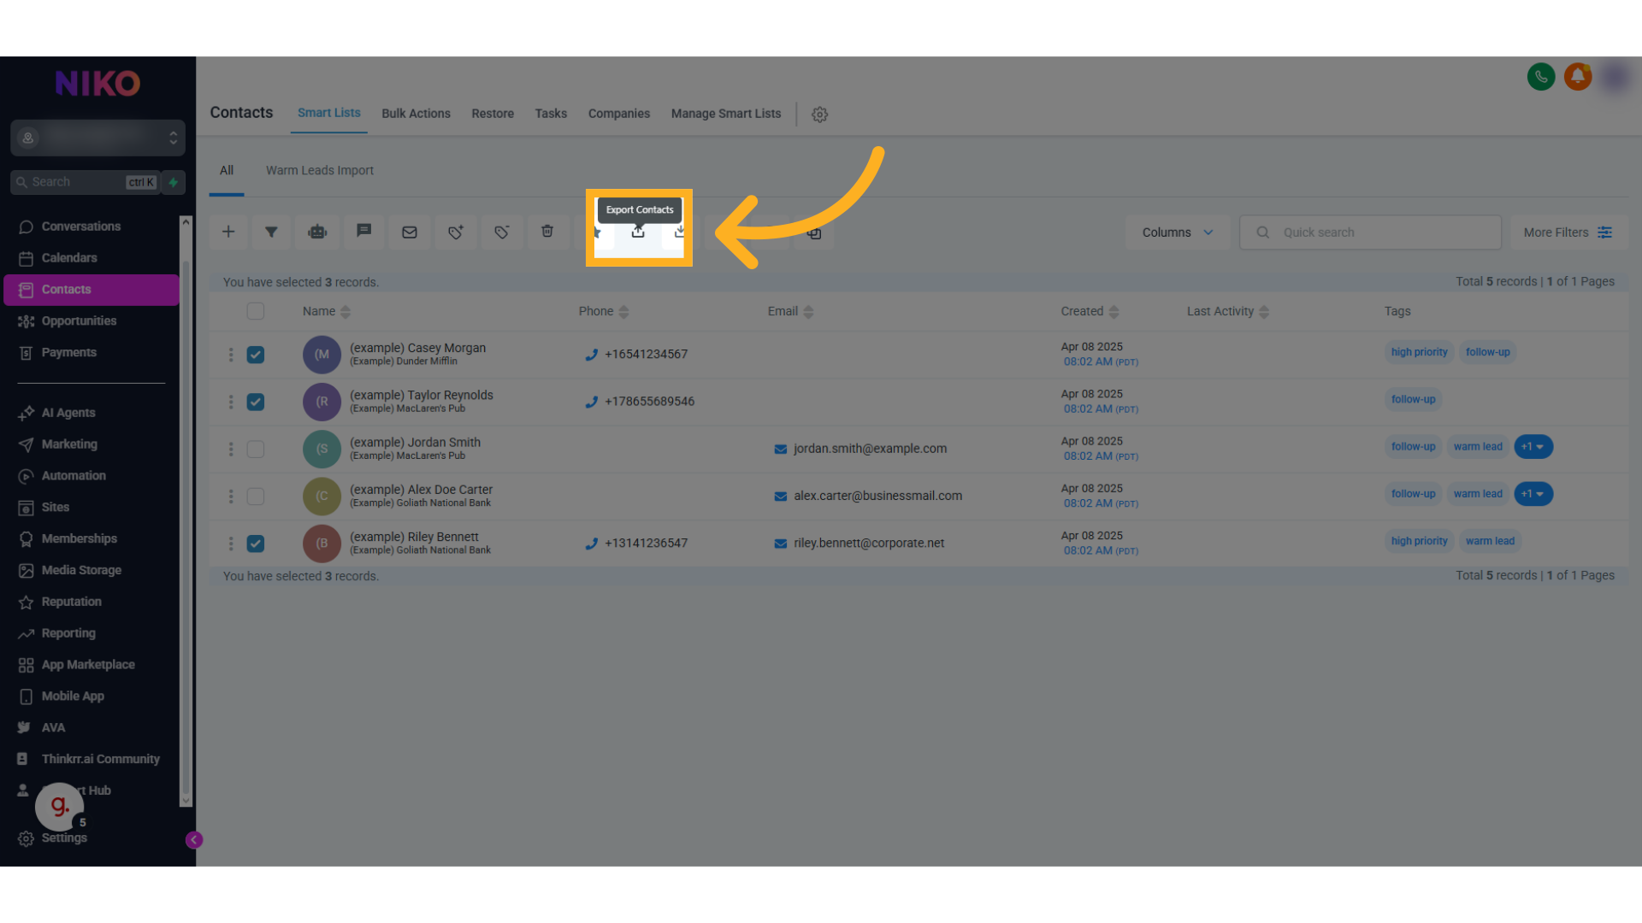
Task: Click the Add Contact plus icon
Action: pyautogui.click(x=228, y=232)
